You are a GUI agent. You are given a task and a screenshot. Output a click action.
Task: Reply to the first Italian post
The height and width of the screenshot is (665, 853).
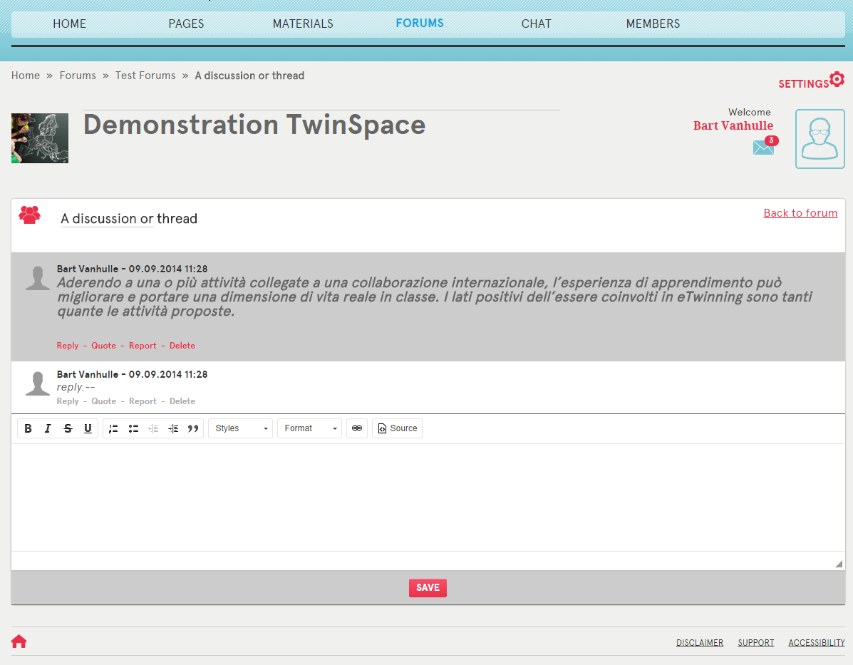[x=68, y=346]
